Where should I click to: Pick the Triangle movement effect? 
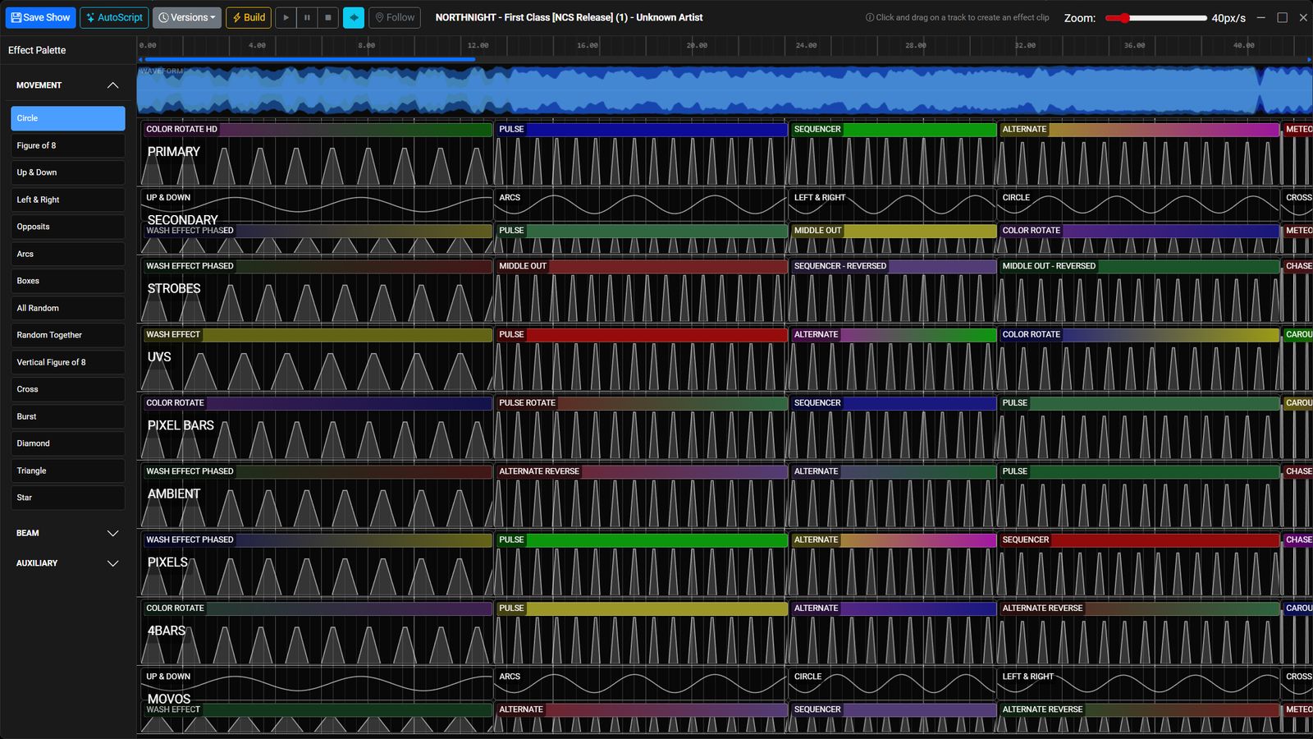coord(68,470)
